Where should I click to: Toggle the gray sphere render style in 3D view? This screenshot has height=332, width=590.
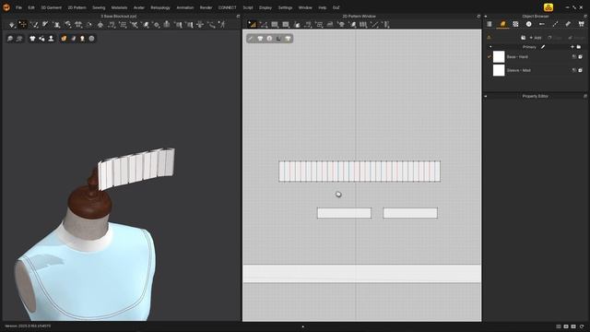[91, 39]
